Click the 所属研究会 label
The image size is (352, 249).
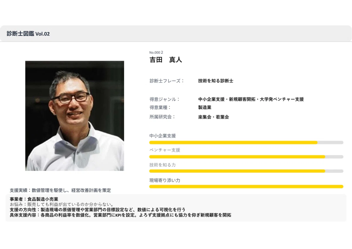tap(162, 117)
